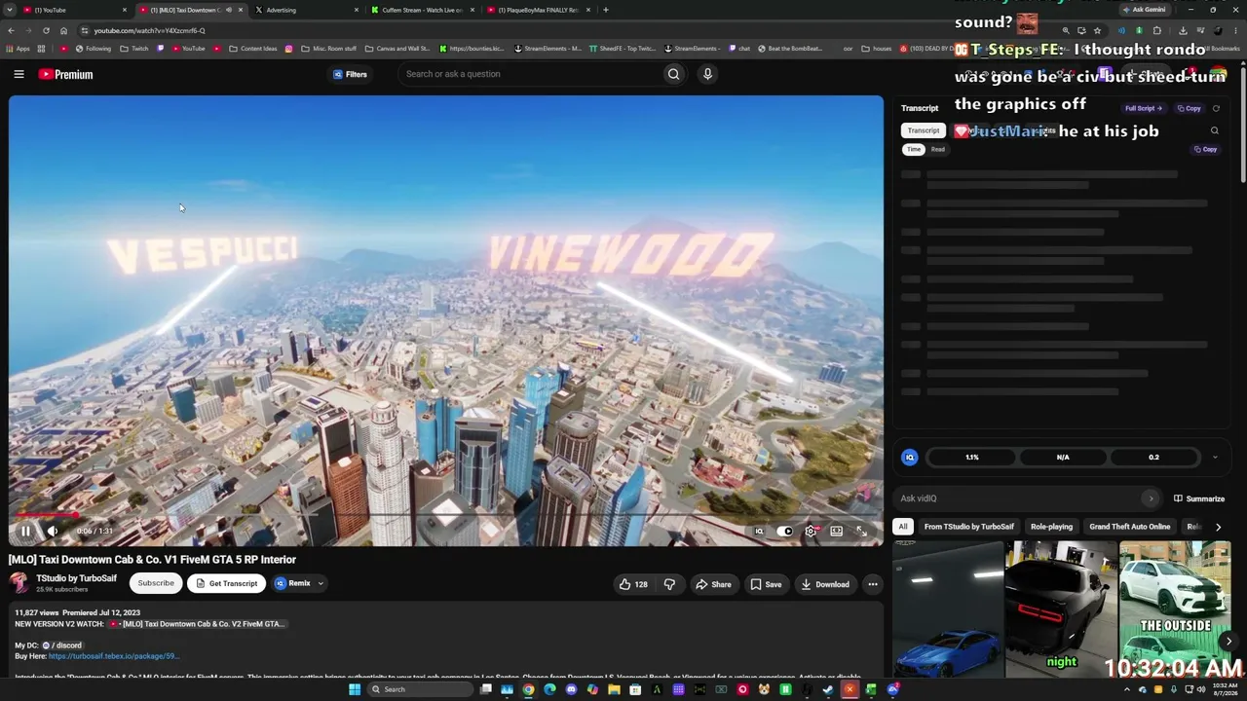Click the vidIQ icon in player controls
The width and height of the screenshot is (1247, 701).
click(x=759, y=531)
